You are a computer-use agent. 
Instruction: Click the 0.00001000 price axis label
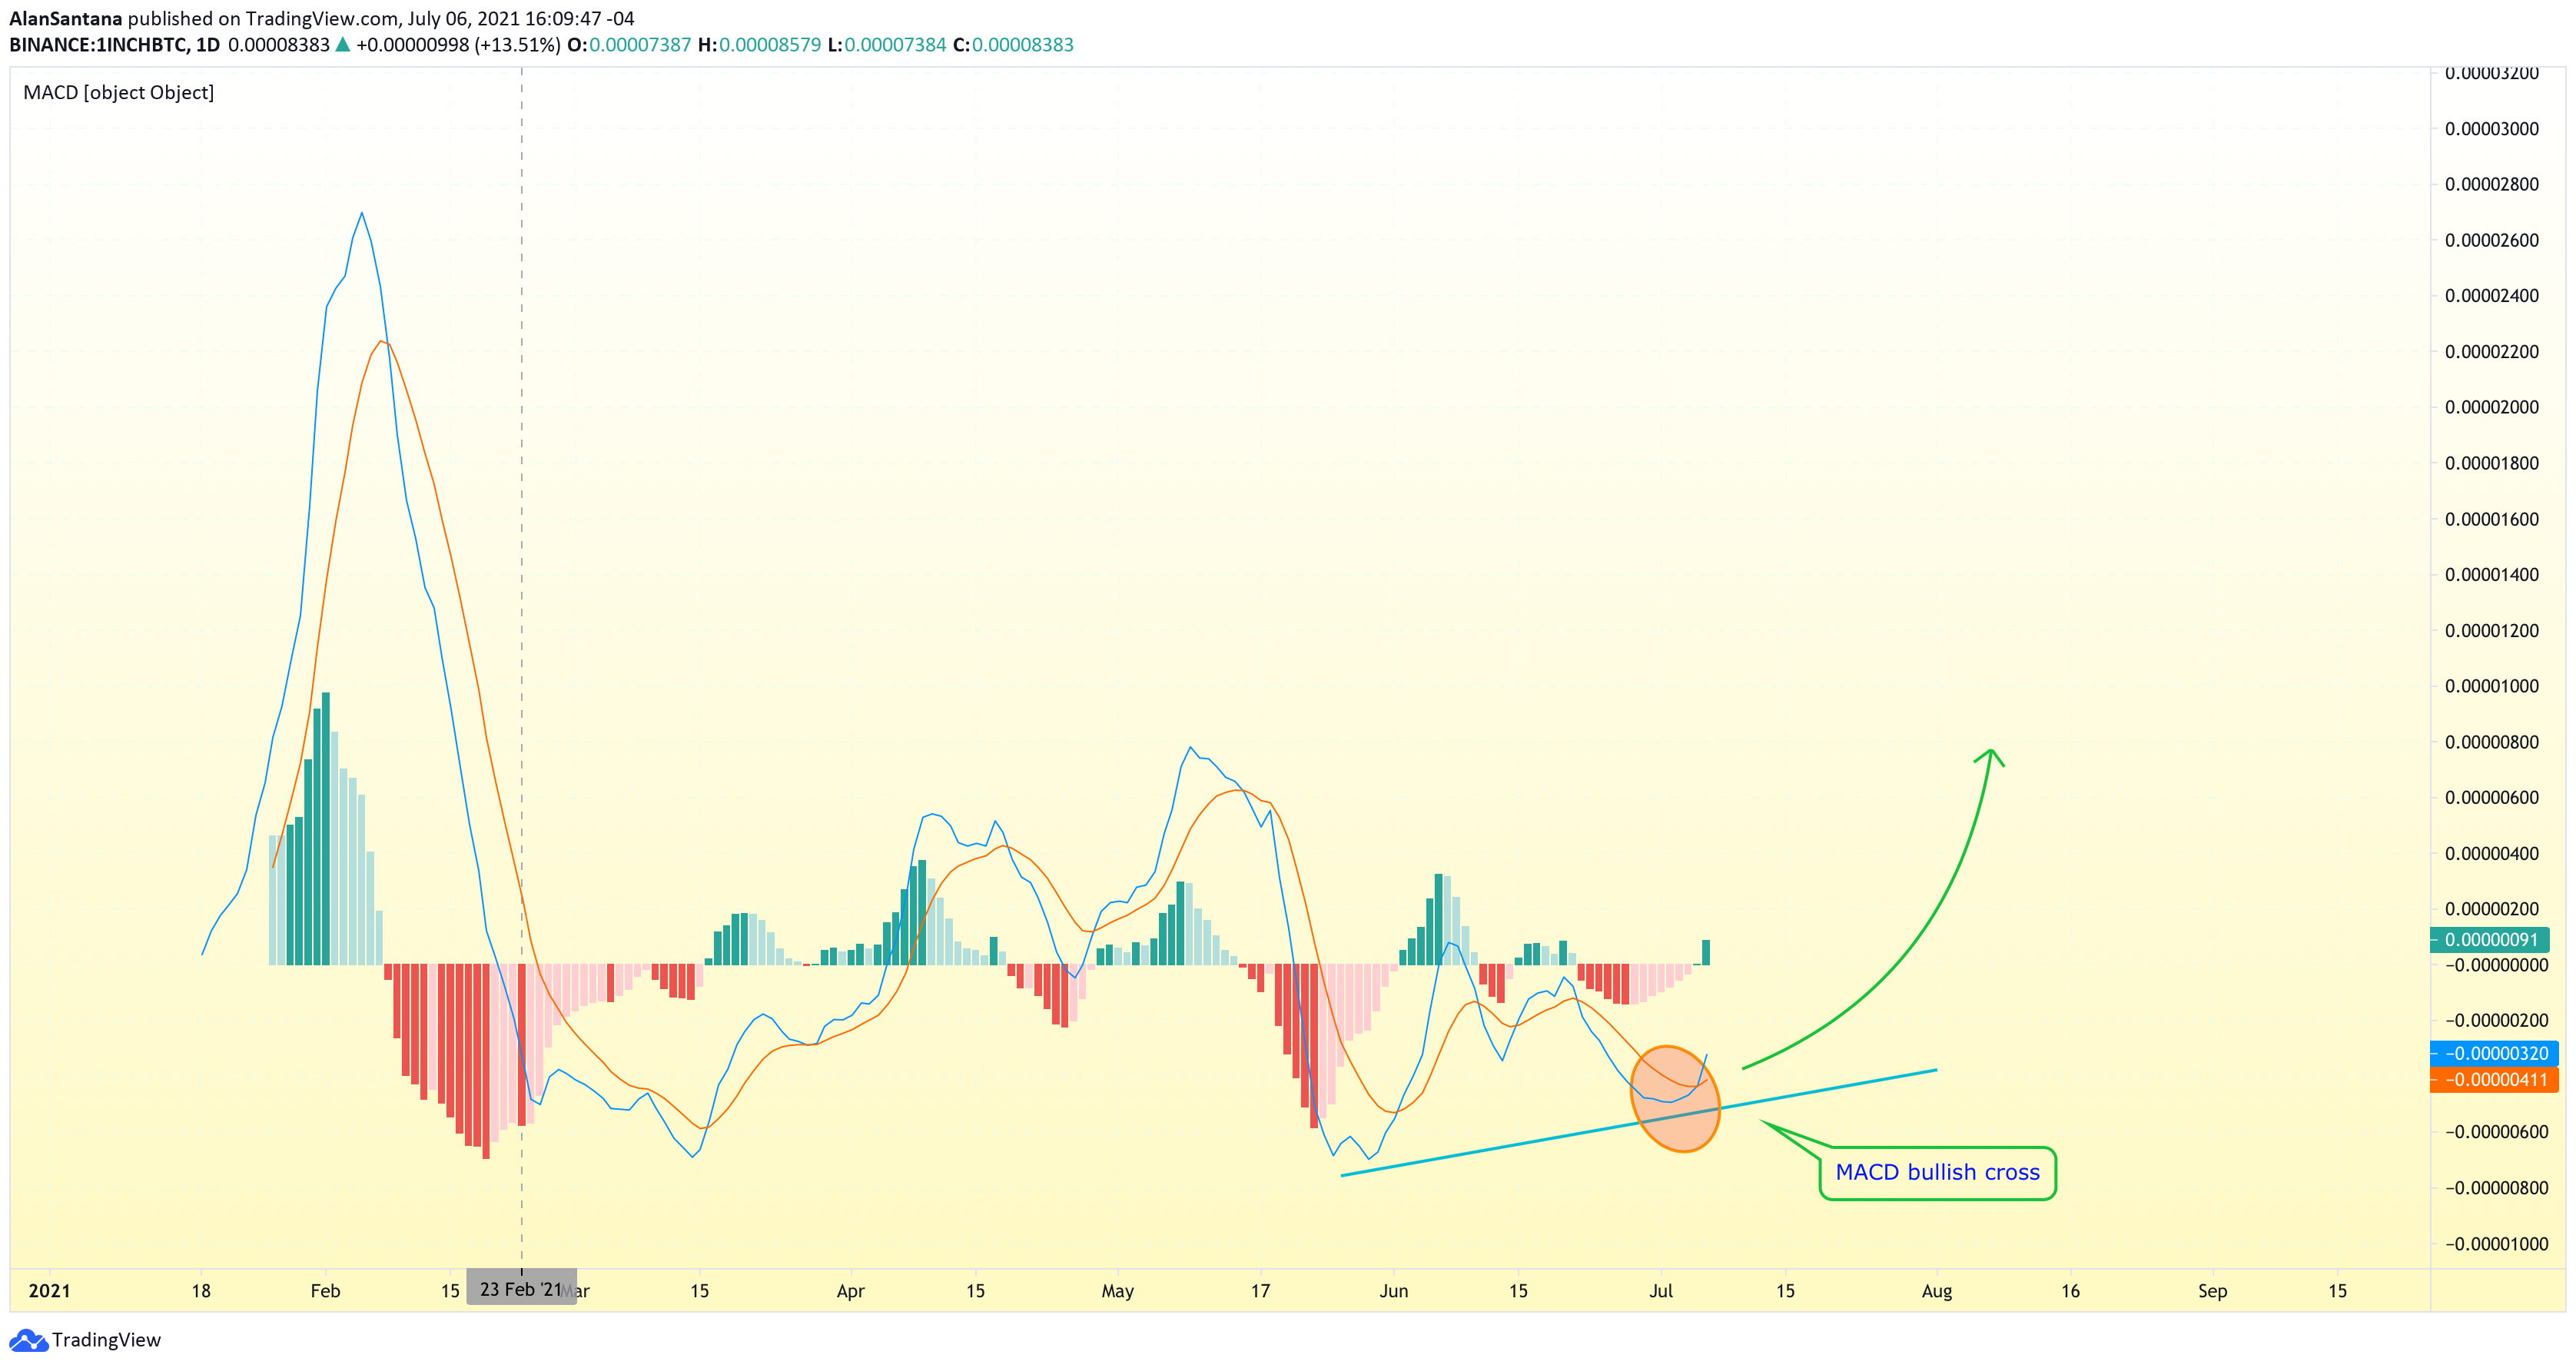2491,686
